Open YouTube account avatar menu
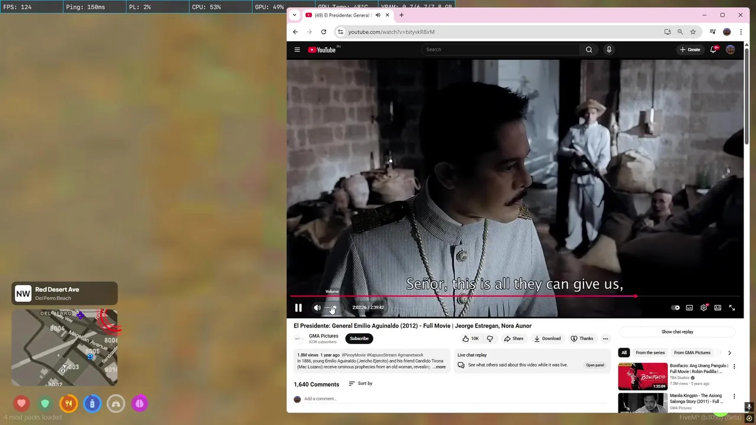The width and height of the screenshot is (756, 425). 731,50
